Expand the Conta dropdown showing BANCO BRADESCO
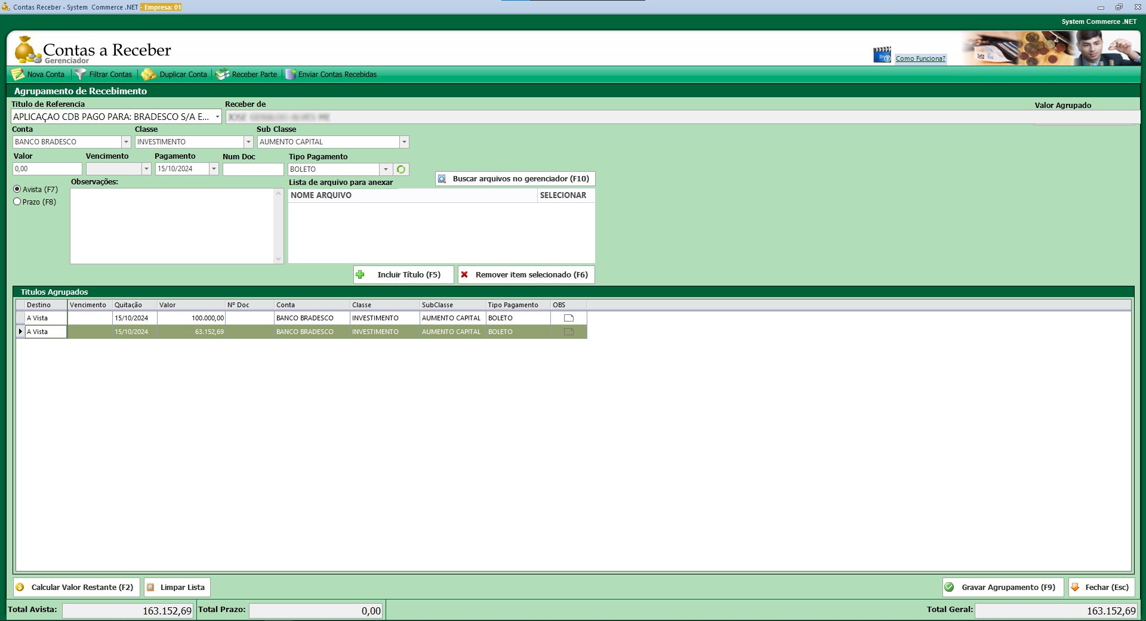The height and width of the screenshot is (621, 1146). point(126,142)
